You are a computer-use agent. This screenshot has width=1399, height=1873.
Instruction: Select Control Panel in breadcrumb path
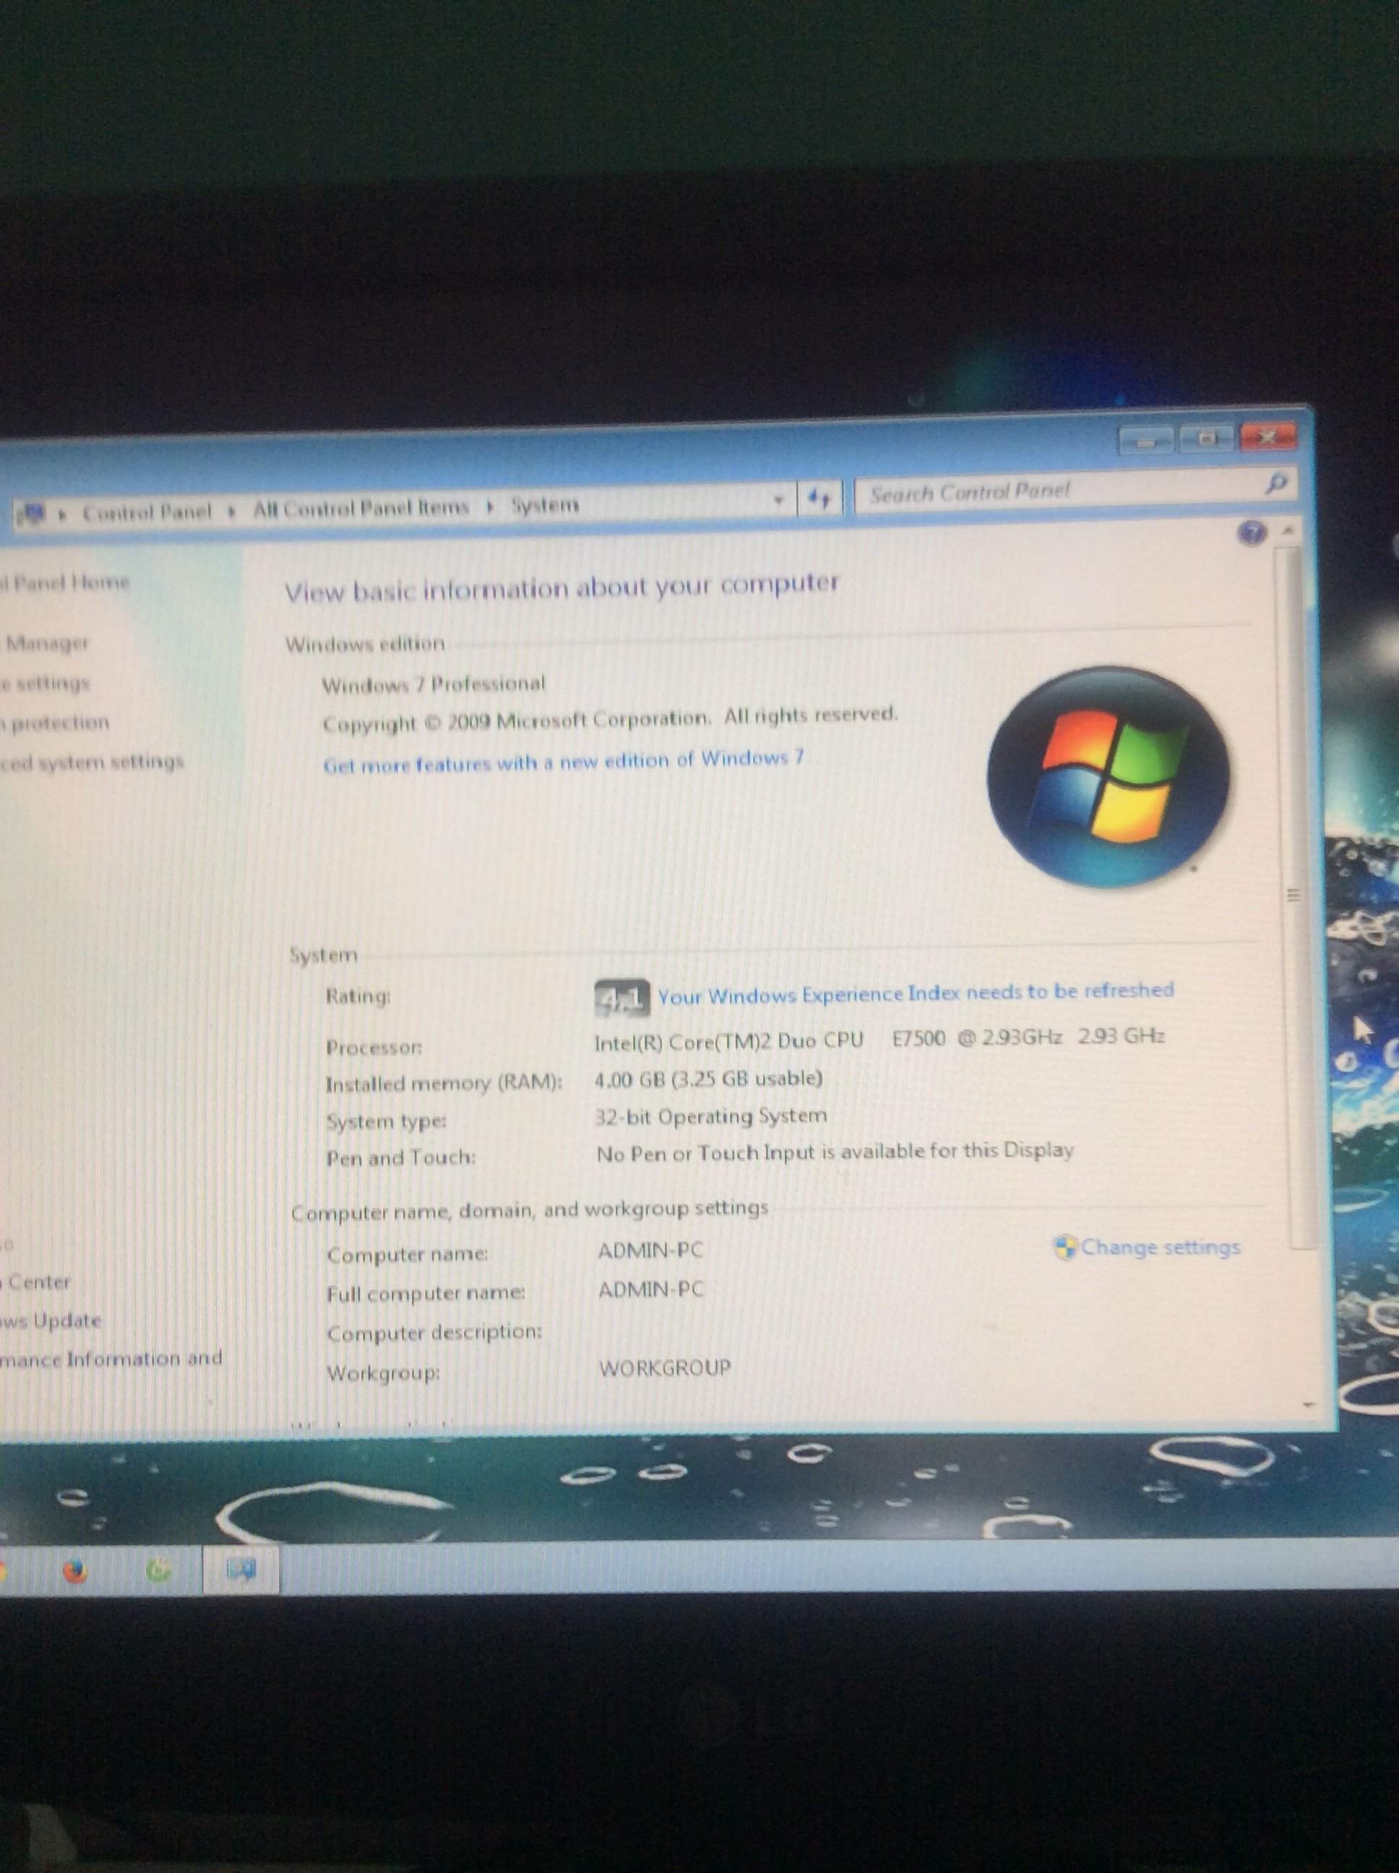pos(147,512)
